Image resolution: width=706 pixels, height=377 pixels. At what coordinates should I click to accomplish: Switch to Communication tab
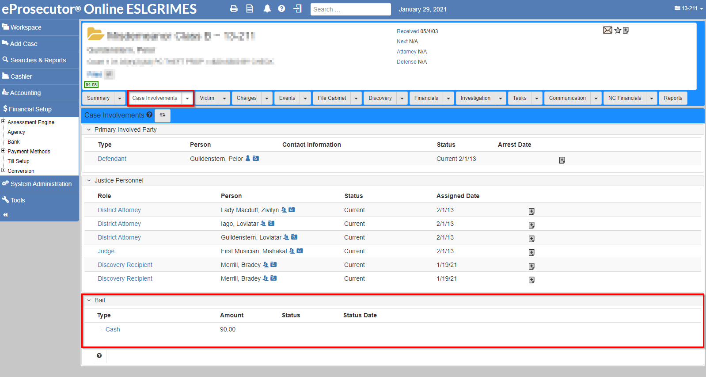(567, 98)
